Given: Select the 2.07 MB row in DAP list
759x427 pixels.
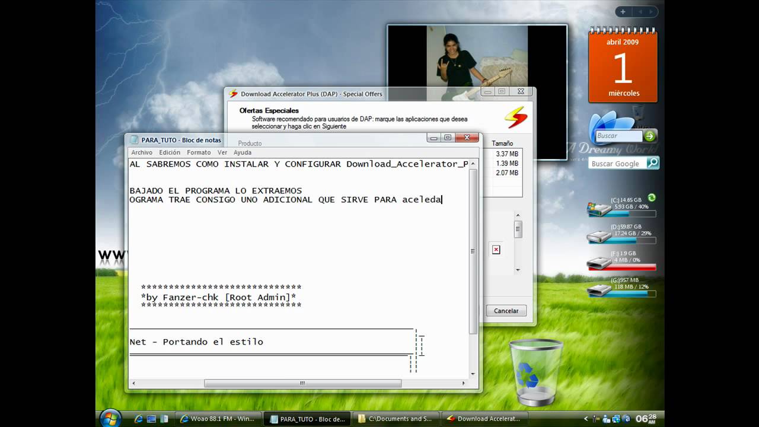Looking at the screenshot, I should (507, 173).
